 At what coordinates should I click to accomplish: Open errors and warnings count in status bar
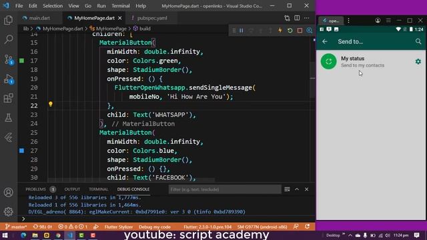(73, 227)
